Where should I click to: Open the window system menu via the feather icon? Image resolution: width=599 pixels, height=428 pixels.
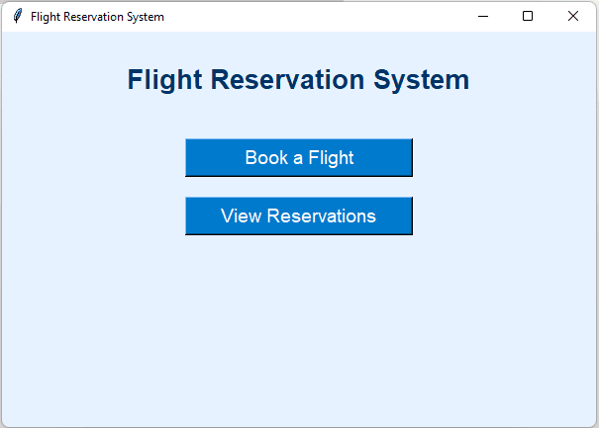click(x=17, y=16)
